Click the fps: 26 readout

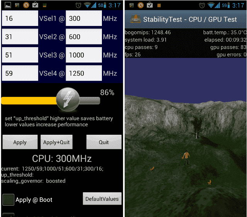click(x=133, y=55)
